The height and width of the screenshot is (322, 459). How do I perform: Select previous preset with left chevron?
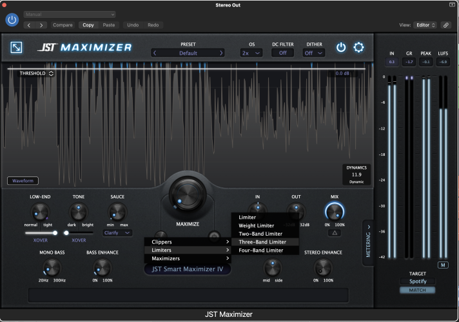click(155, 53)
